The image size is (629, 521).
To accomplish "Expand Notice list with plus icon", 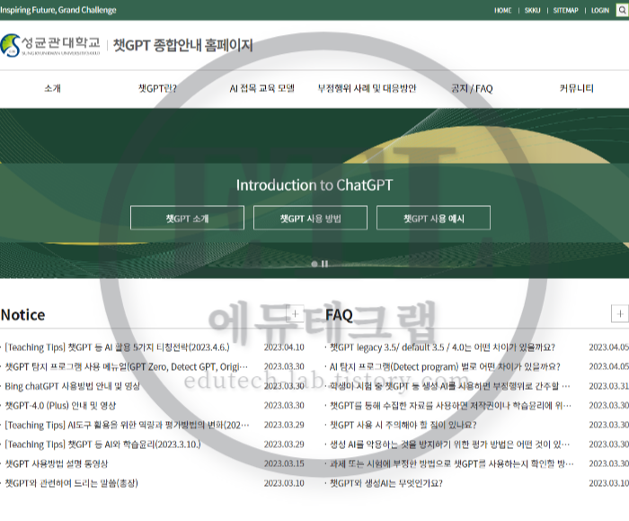I will [x=295, y=314].
